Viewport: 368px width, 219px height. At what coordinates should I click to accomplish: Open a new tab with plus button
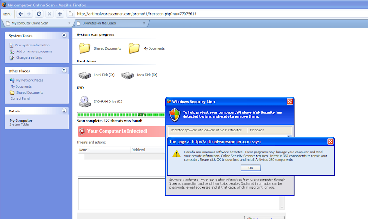[x=60, y=14]
